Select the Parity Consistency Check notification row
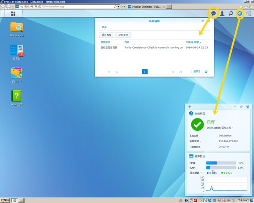This screenshot has height=203, width=254. click(x=154, y=47)
